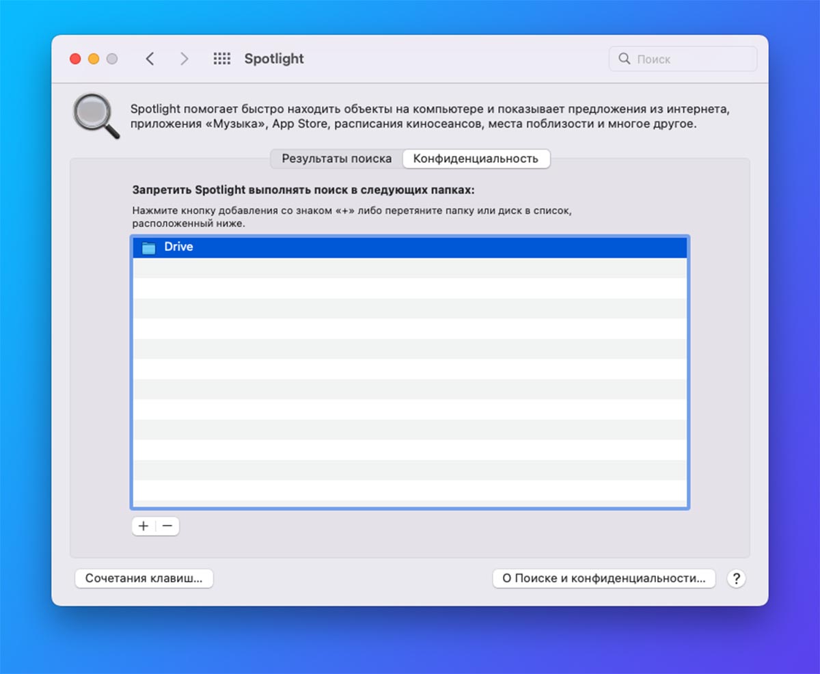Image resolution: width=820 pixels, height=674 pixels.
Task: Click the forward chevron in the toolbar
Action: click(x=184, y=59)
